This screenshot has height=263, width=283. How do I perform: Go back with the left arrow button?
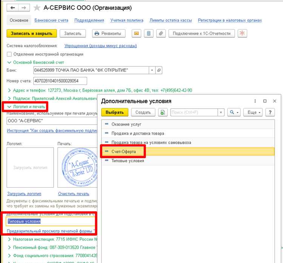coord(12,8)
